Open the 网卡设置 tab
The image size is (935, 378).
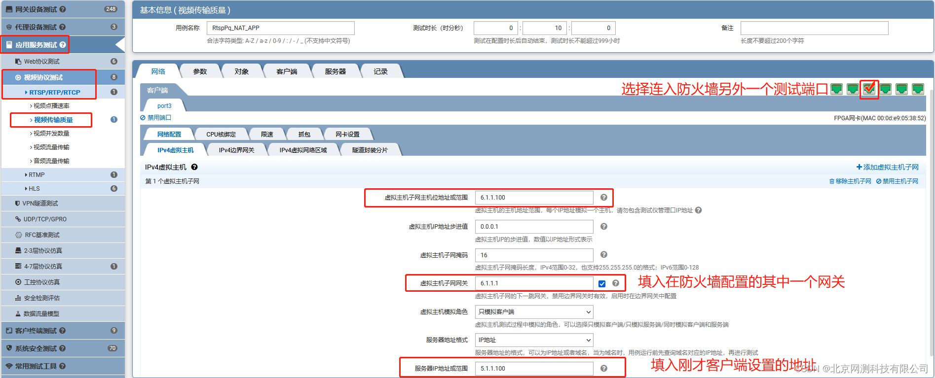(348, 134)
